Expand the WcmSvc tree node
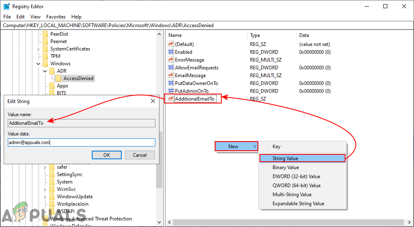 pos(45,190)
